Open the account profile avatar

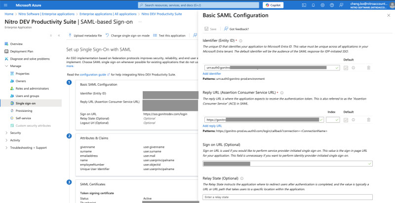click(x=393, y=5)
